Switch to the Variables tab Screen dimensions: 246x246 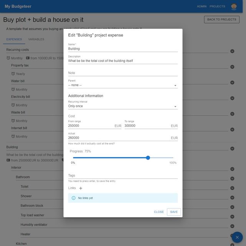(x=36, y=39)
